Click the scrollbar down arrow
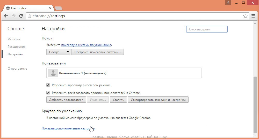Image resolution: width=259 pixels, height=139 pixels. 255,135
